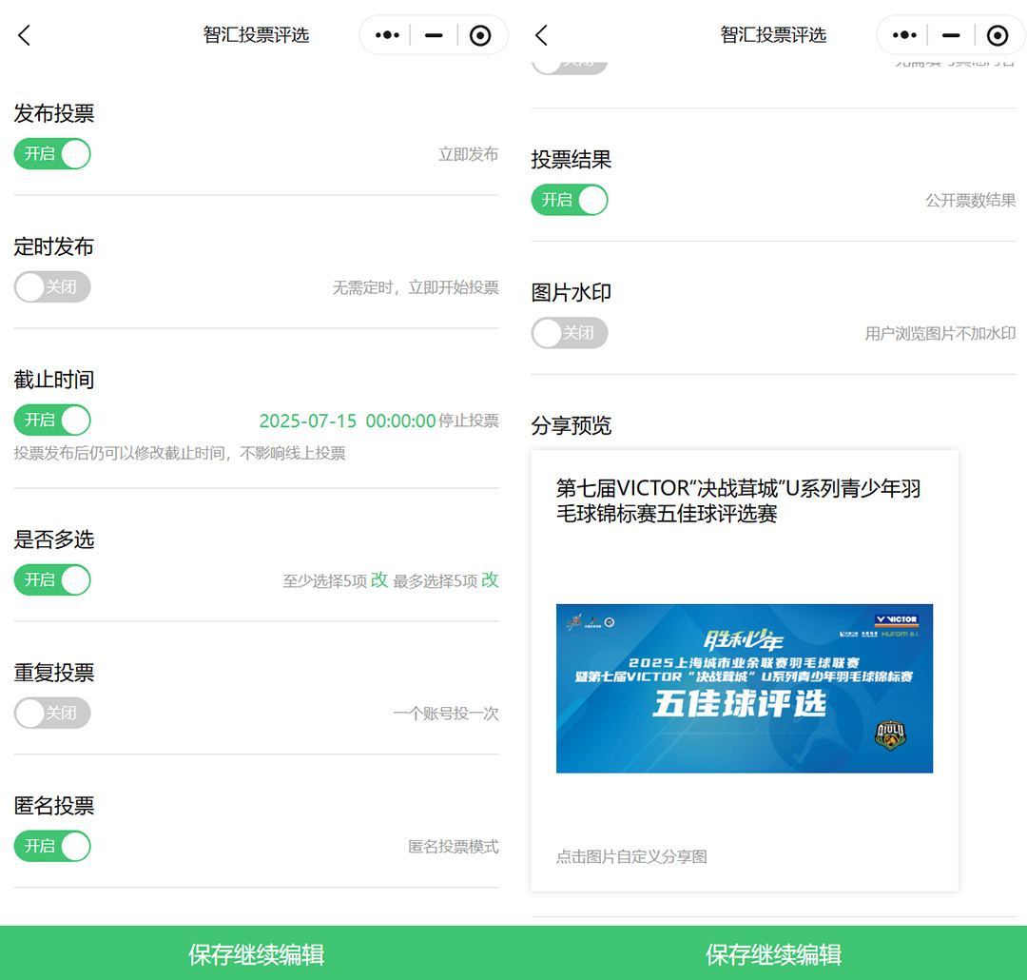Edit maximum selection via 改 after 最多选择5项

click(x=490, y=580)
